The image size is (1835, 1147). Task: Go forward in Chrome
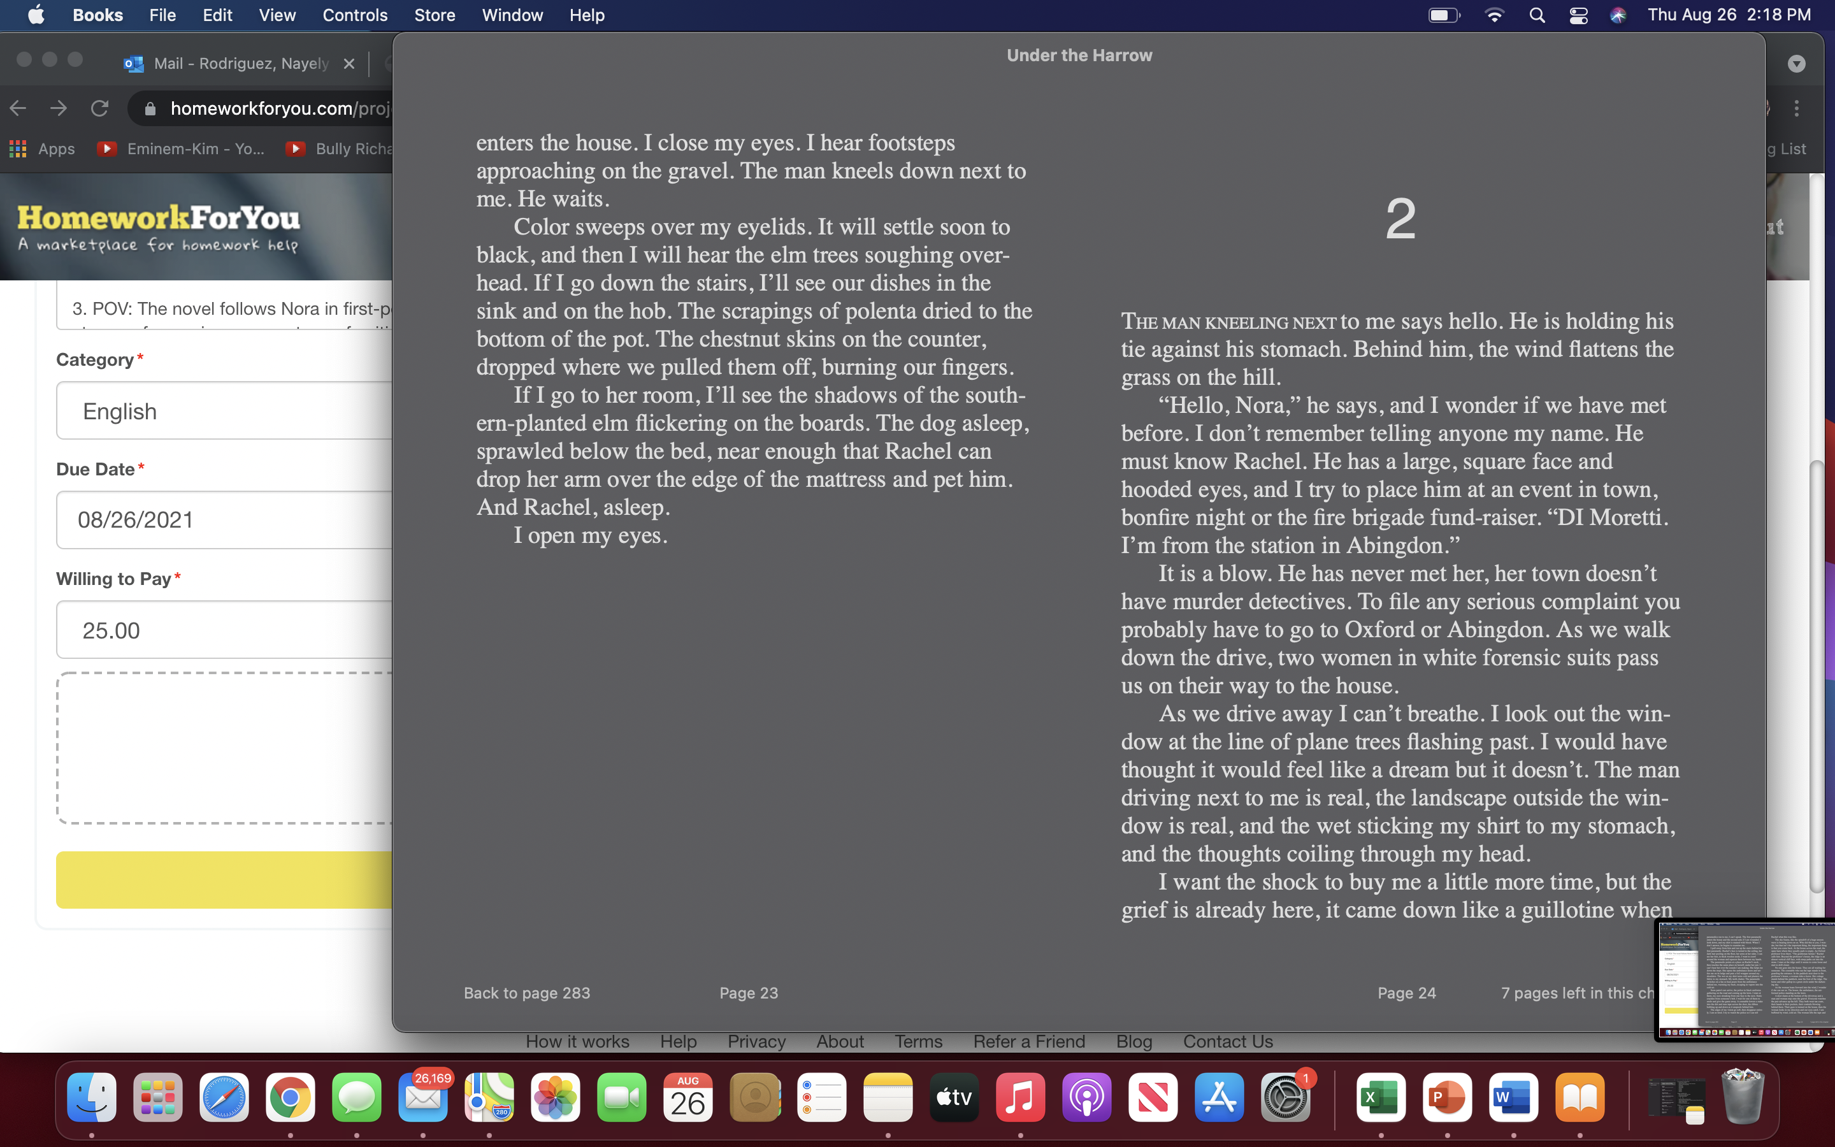[x=59, y=108]
